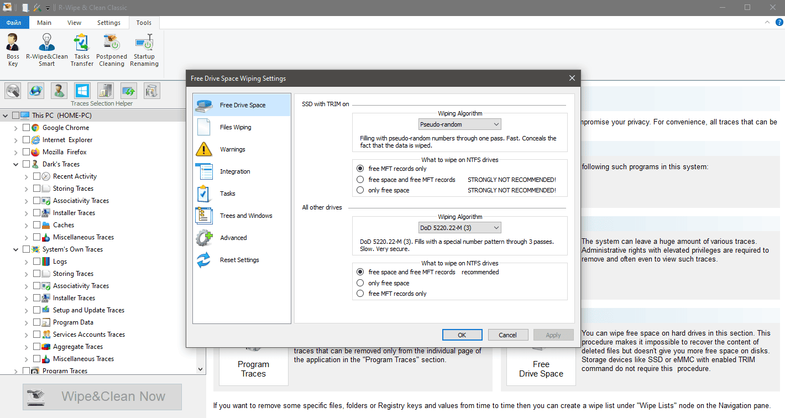Click OK in settings dialog
The width and height of the screenshot is (785, 418).
tap(462, 335)
